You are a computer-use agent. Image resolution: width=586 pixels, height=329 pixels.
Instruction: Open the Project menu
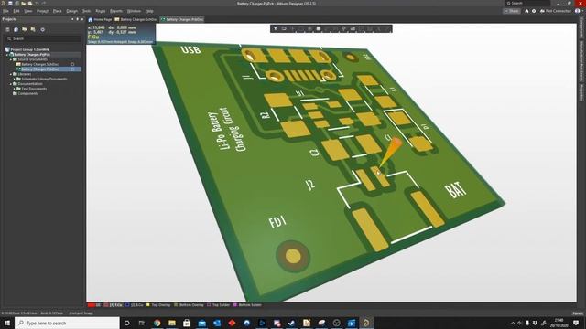point(43,11)
